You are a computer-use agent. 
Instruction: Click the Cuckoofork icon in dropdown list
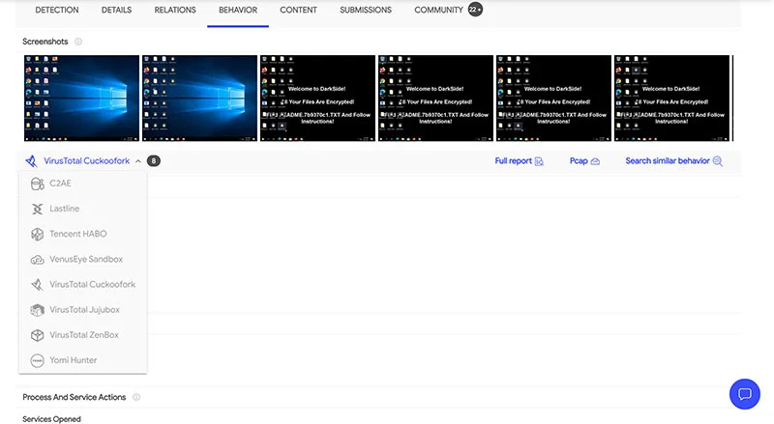(38, 285)
